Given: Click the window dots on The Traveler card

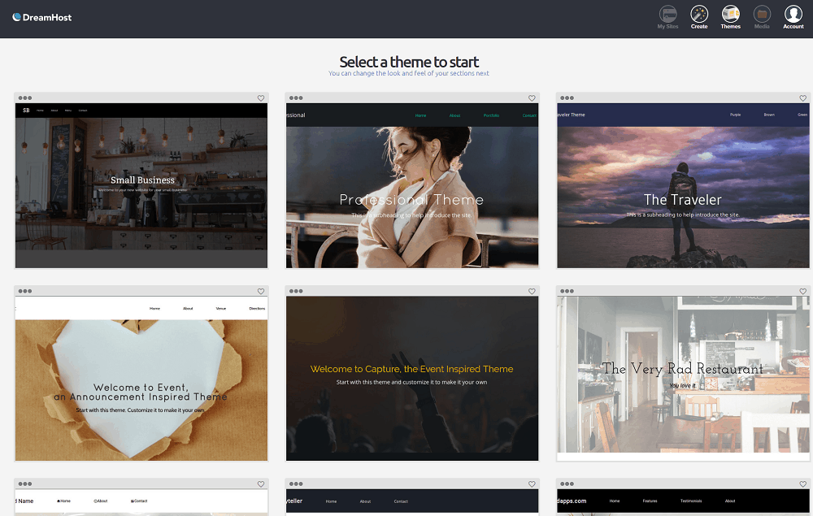Looking at the screenshot, I should [x=567, y=98].
